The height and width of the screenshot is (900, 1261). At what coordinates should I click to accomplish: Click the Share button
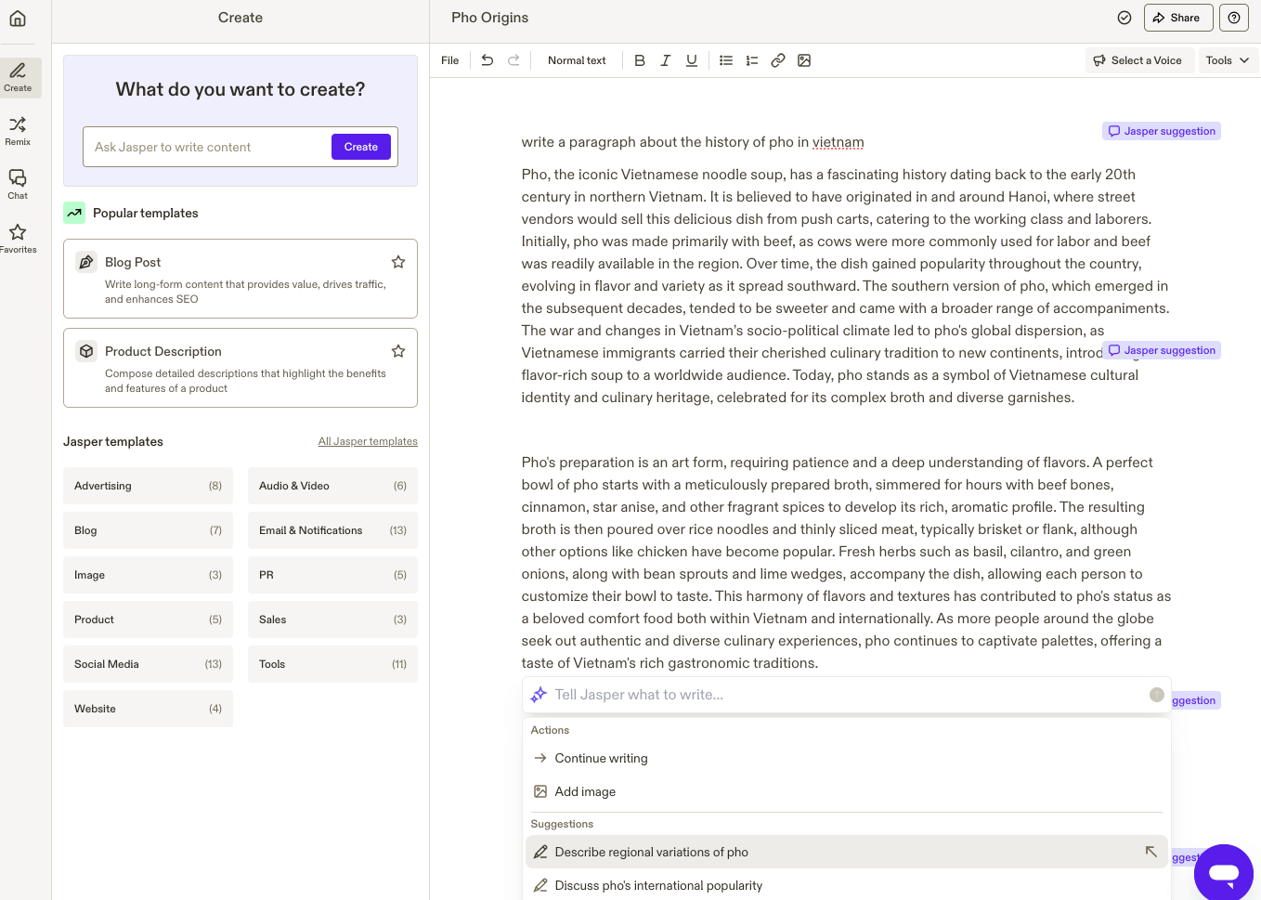tap(1178, 18)
